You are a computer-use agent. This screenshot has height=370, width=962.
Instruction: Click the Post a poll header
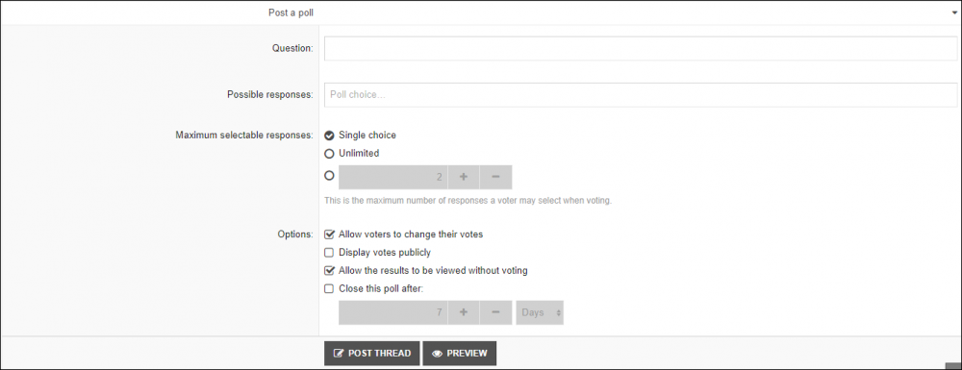pos(291,12)
